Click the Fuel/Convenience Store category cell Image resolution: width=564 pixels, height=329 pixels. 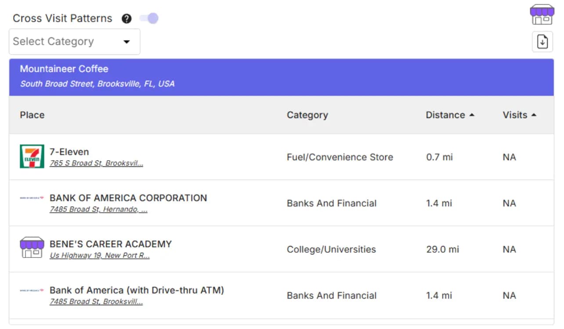click(340, 157)
